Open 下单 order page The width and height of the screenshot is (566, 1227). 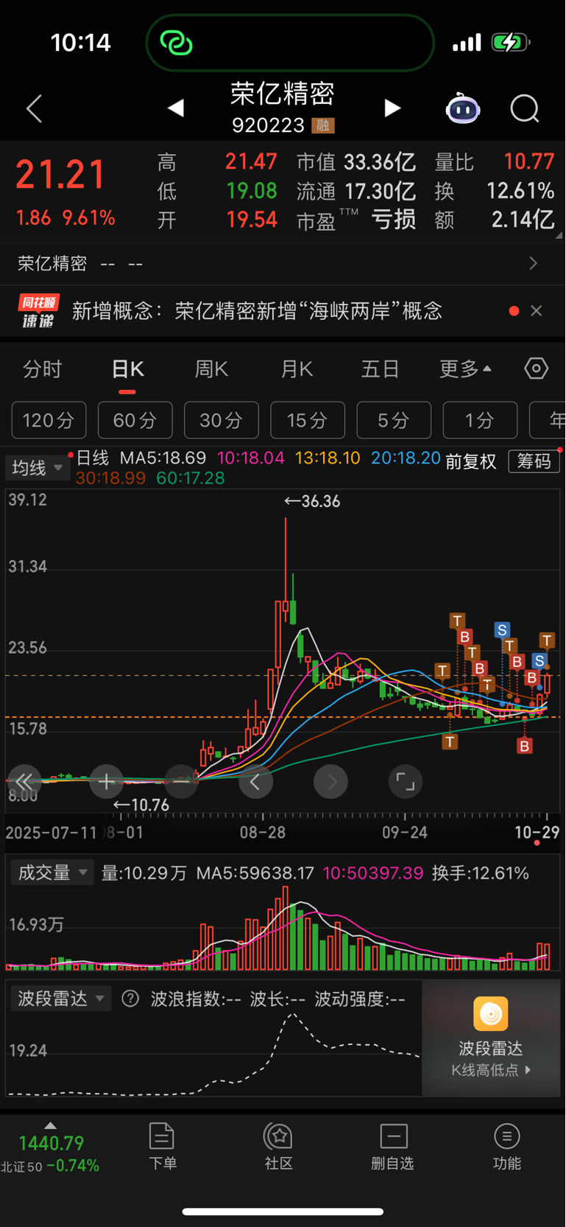[162, 1147]
